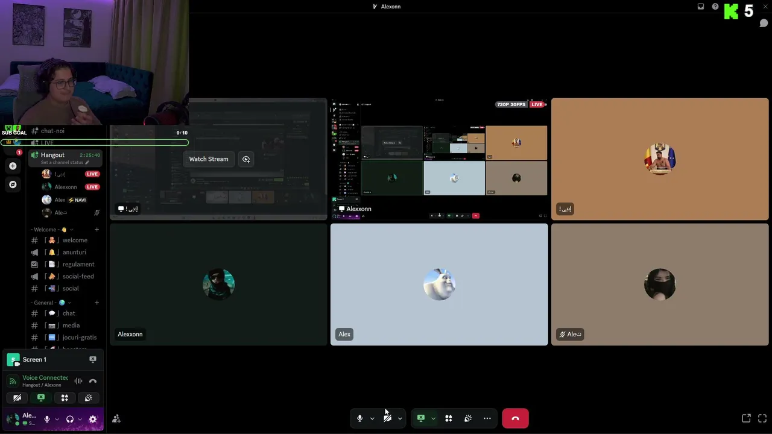The height and width of the screenshot is (434, 772).
Task: Create channel in Welcome category
Action: pos(96,230)
